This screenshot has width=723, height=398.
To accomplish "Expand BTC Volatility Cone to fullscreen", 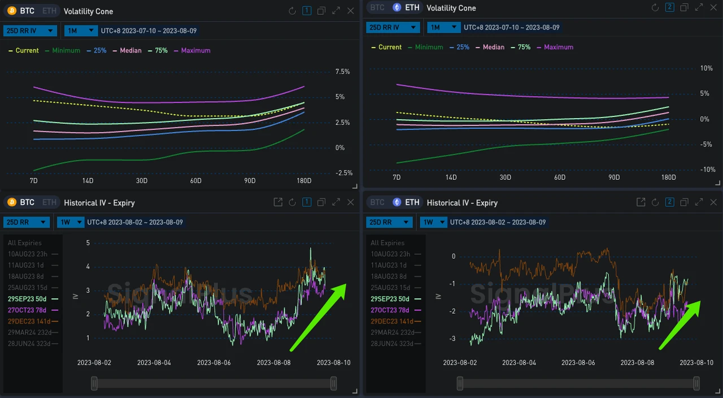I will (x=336, y=11).
